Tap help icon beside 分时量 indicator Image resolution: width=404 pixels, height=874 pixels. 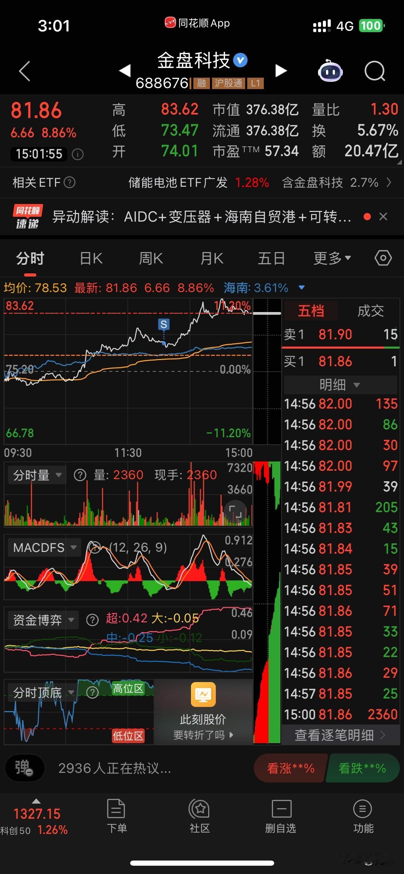click(x=80, y=475)
